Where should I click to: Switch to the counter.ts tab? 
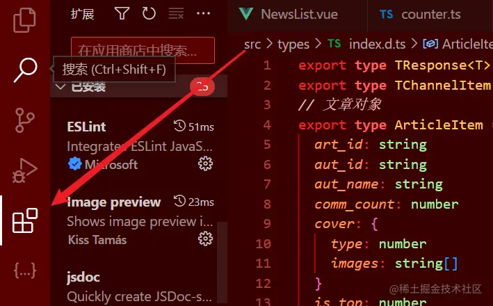tap(430, 15)
